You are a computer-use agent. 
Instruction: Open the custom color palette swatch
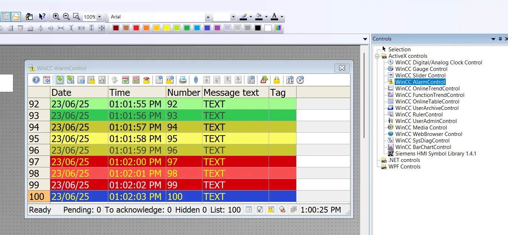click(278, 28)
